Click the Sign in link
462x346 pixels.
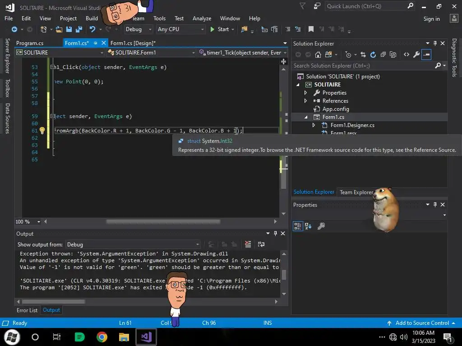tap(431, 18)
